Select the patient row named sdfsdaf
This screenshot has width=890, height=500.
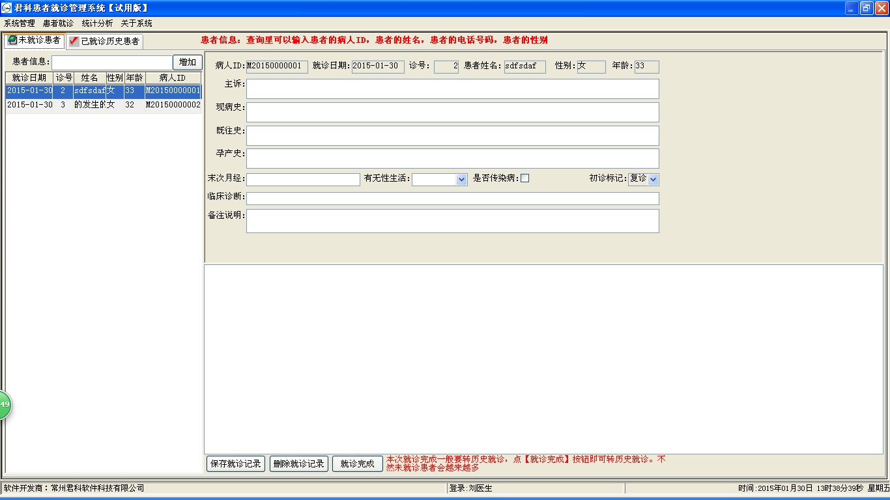(104, 91)
